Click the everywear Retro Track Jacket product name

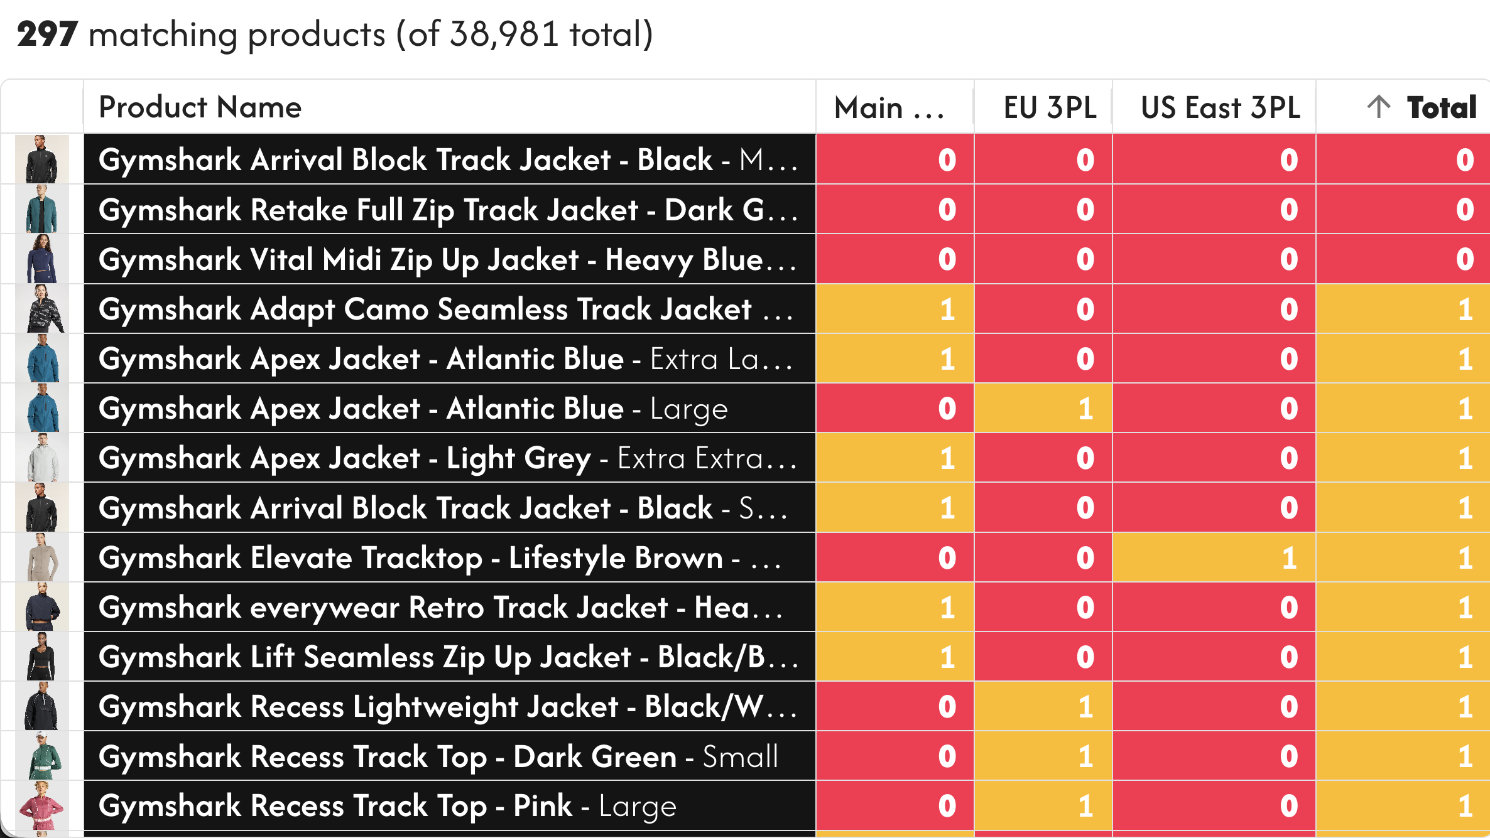pos(440,608)
